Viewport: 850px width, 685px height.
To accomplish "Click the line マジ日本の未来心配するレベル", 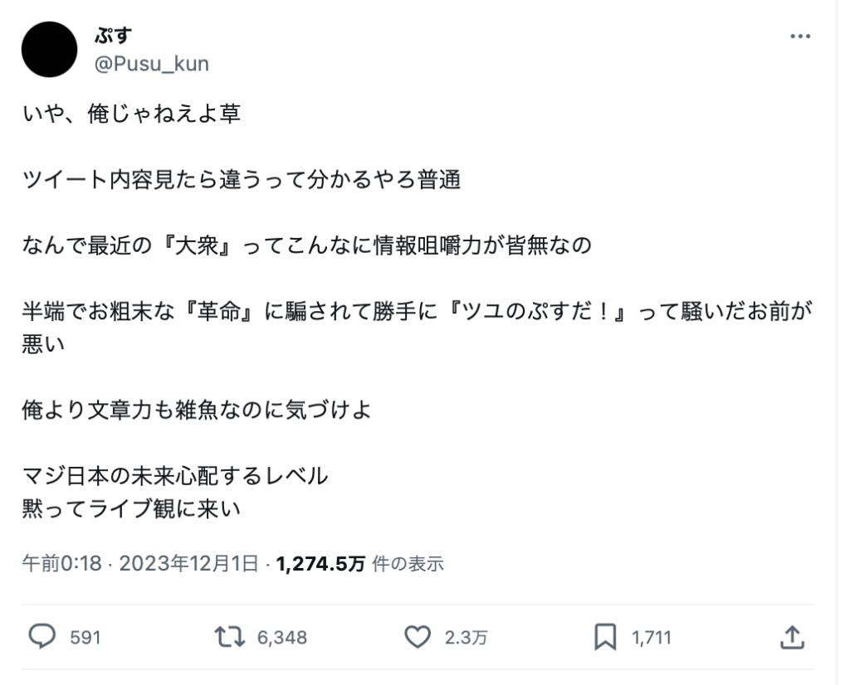I will click(x=175, y=476).
